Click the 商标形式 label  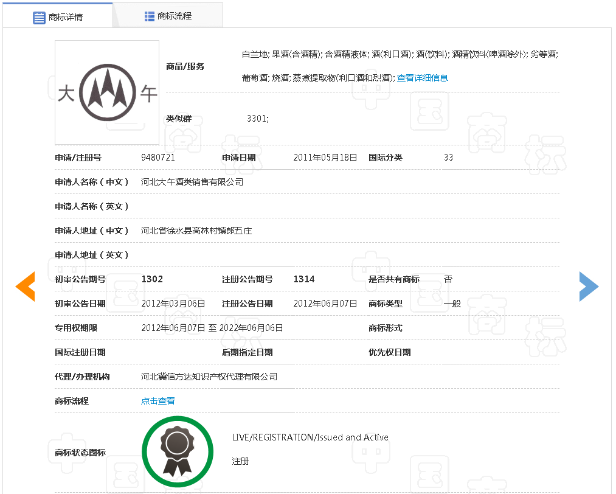386,328
